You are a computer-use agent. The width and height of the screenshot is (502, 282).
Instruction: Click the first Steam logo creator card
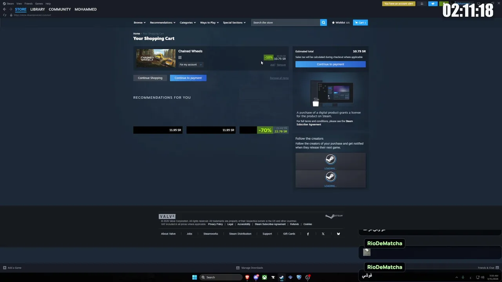(x=331, y=161)
